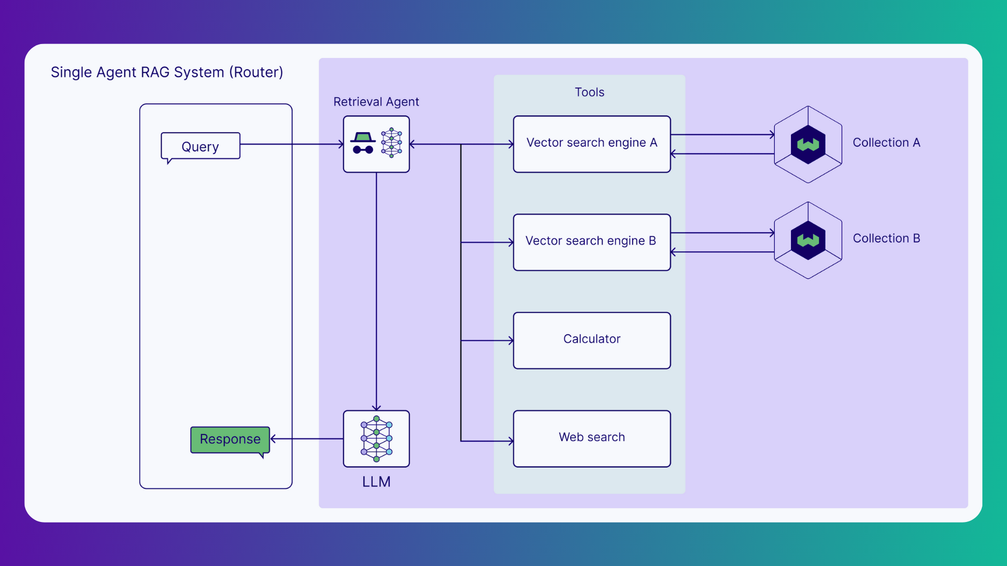Click the Tools panel header
The height and width of the screenshot is (566, 1007).
click(x=589, y=92)
